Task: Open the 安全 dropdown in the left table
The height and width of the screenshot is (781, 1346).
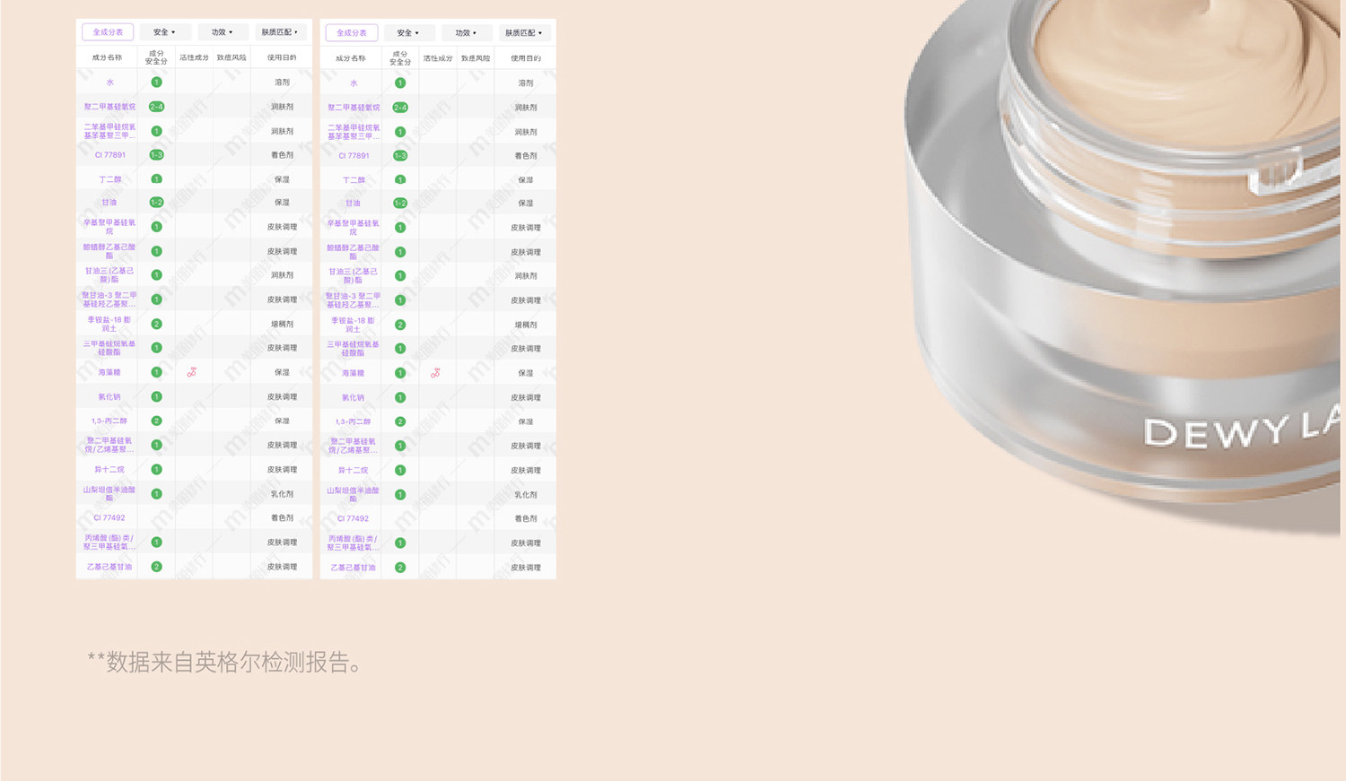Action: [164, 32]
